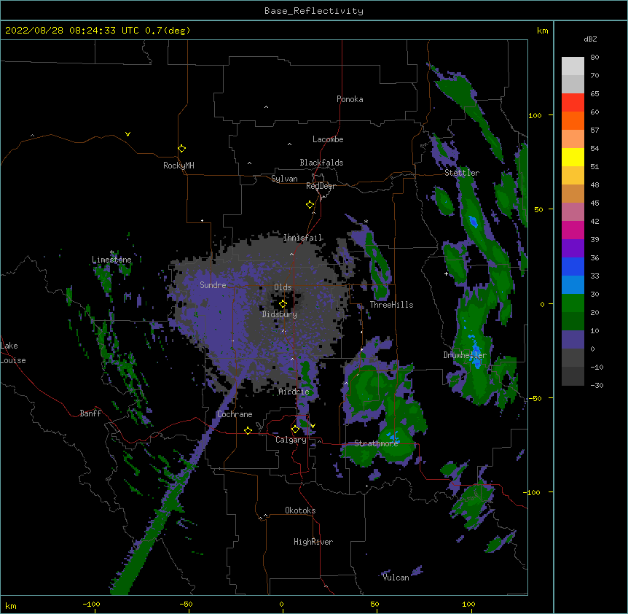The width and height of the screenshot is (628, 614).
Task: Click the white plus marker northwest of Drumheller
Action: 446,273
